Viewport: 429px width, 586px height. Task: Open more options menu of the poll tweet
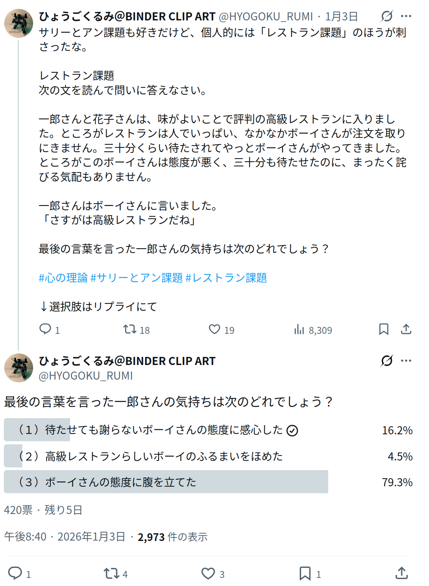pos(406,361)
